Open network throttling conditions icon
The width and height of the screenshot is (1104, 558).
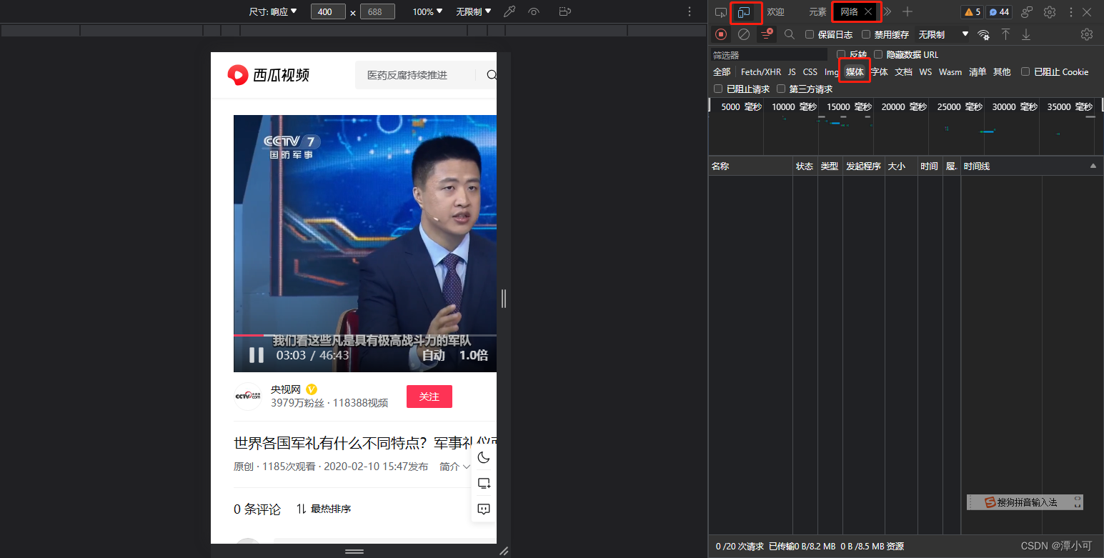984,34
